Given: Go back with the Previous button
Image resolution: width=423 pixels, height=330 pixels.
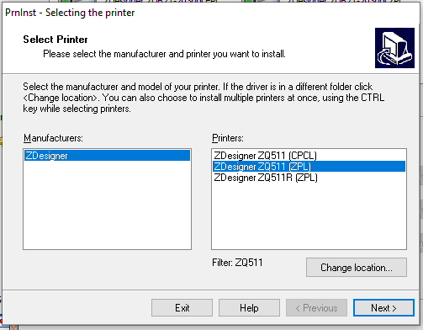Looking at the screenshot, I should pos(316,308).
